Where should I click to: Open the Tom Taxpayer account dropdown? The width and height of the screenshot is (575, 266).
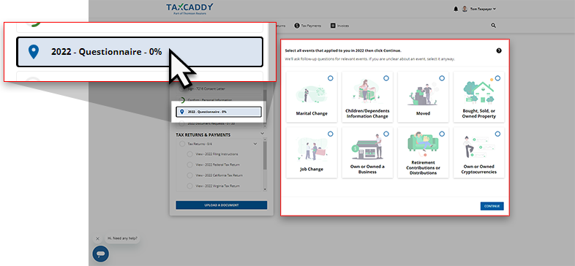coord(483,9)
